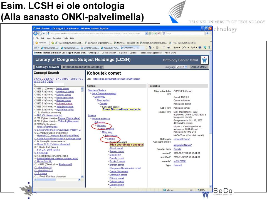Click the Read Mail envelope icon

tap(164, 48)
